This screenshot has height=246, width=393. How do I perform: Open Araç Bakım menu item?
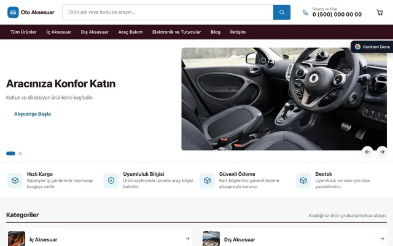click(x=130, y=32)
